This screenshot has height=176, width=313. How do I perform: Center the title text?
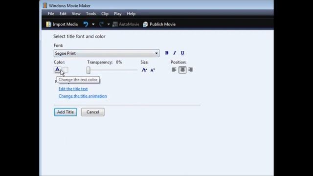(x=182, y=69)
